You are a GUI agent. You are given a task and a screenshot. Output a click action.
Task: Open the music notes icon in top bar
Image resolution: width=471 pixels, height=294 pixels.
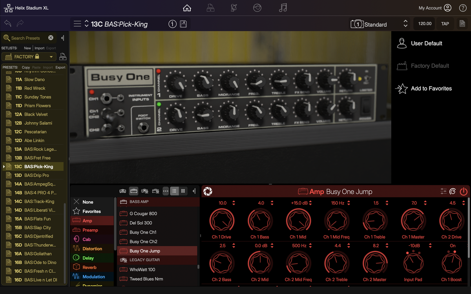point(283,8)
